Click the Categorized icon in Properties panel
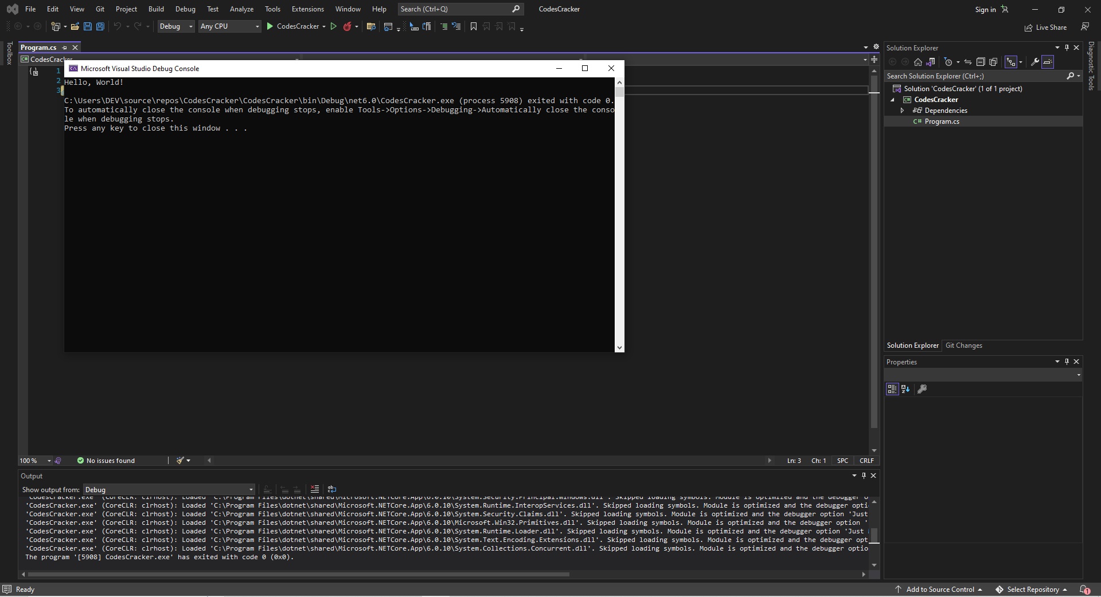 (x=892, y=389)
